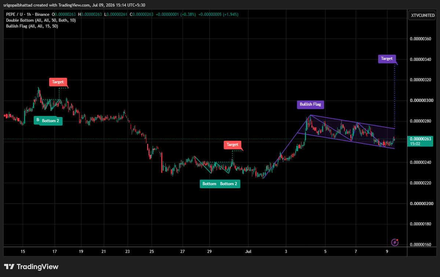
Task: Click the pink lightning bolt icon
Action: click(395, 242)
